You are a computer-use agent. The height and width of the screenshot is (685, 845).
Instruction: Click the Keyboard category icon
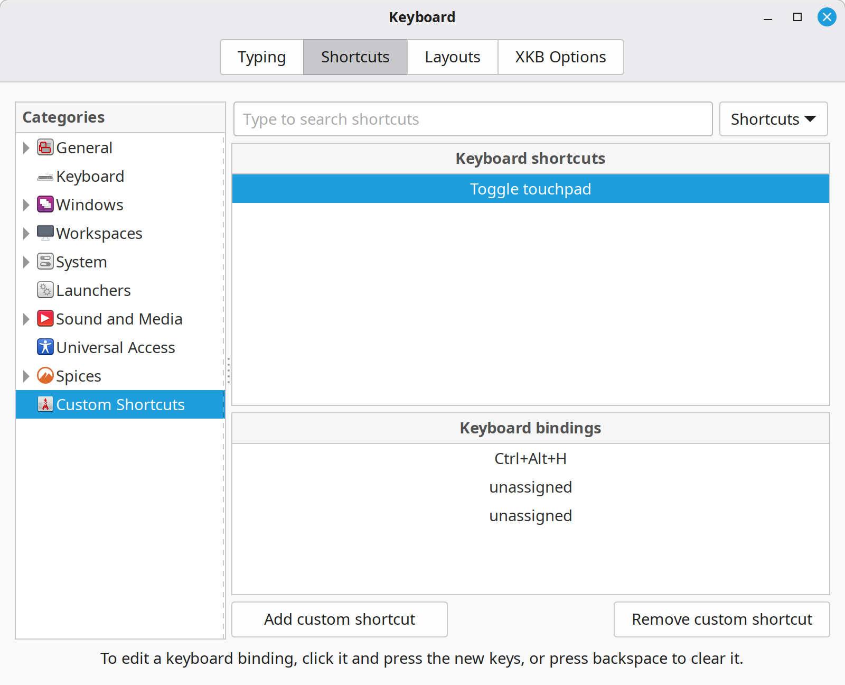pyautogui.click(x=45, y=177)
